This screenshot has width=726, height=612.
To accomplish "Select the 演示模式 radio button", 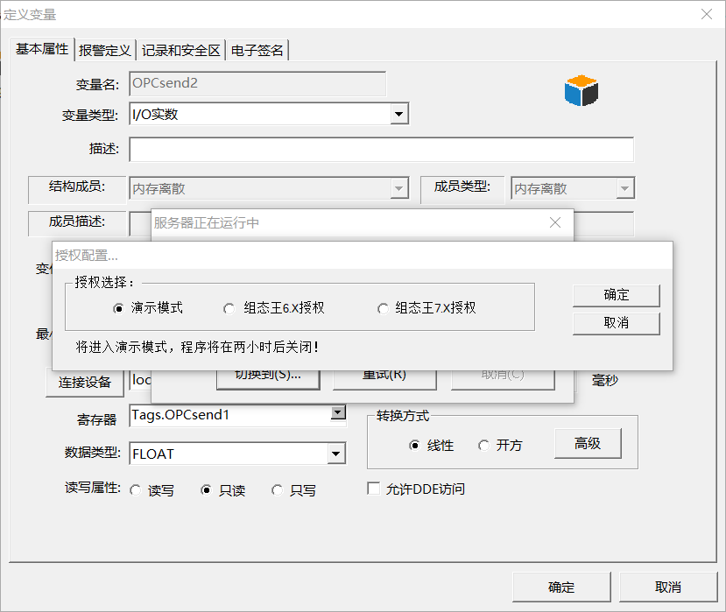I will click(119, 307).
